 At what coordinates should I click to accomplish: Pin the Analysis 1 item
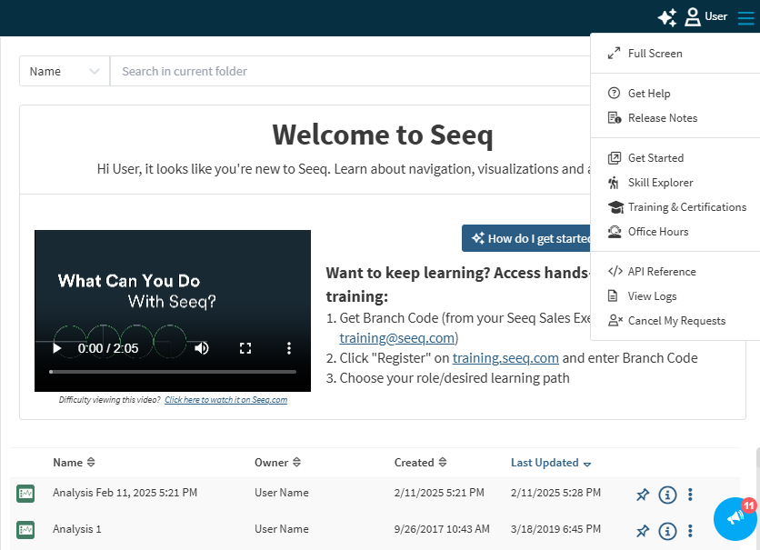tap(643, 531)
